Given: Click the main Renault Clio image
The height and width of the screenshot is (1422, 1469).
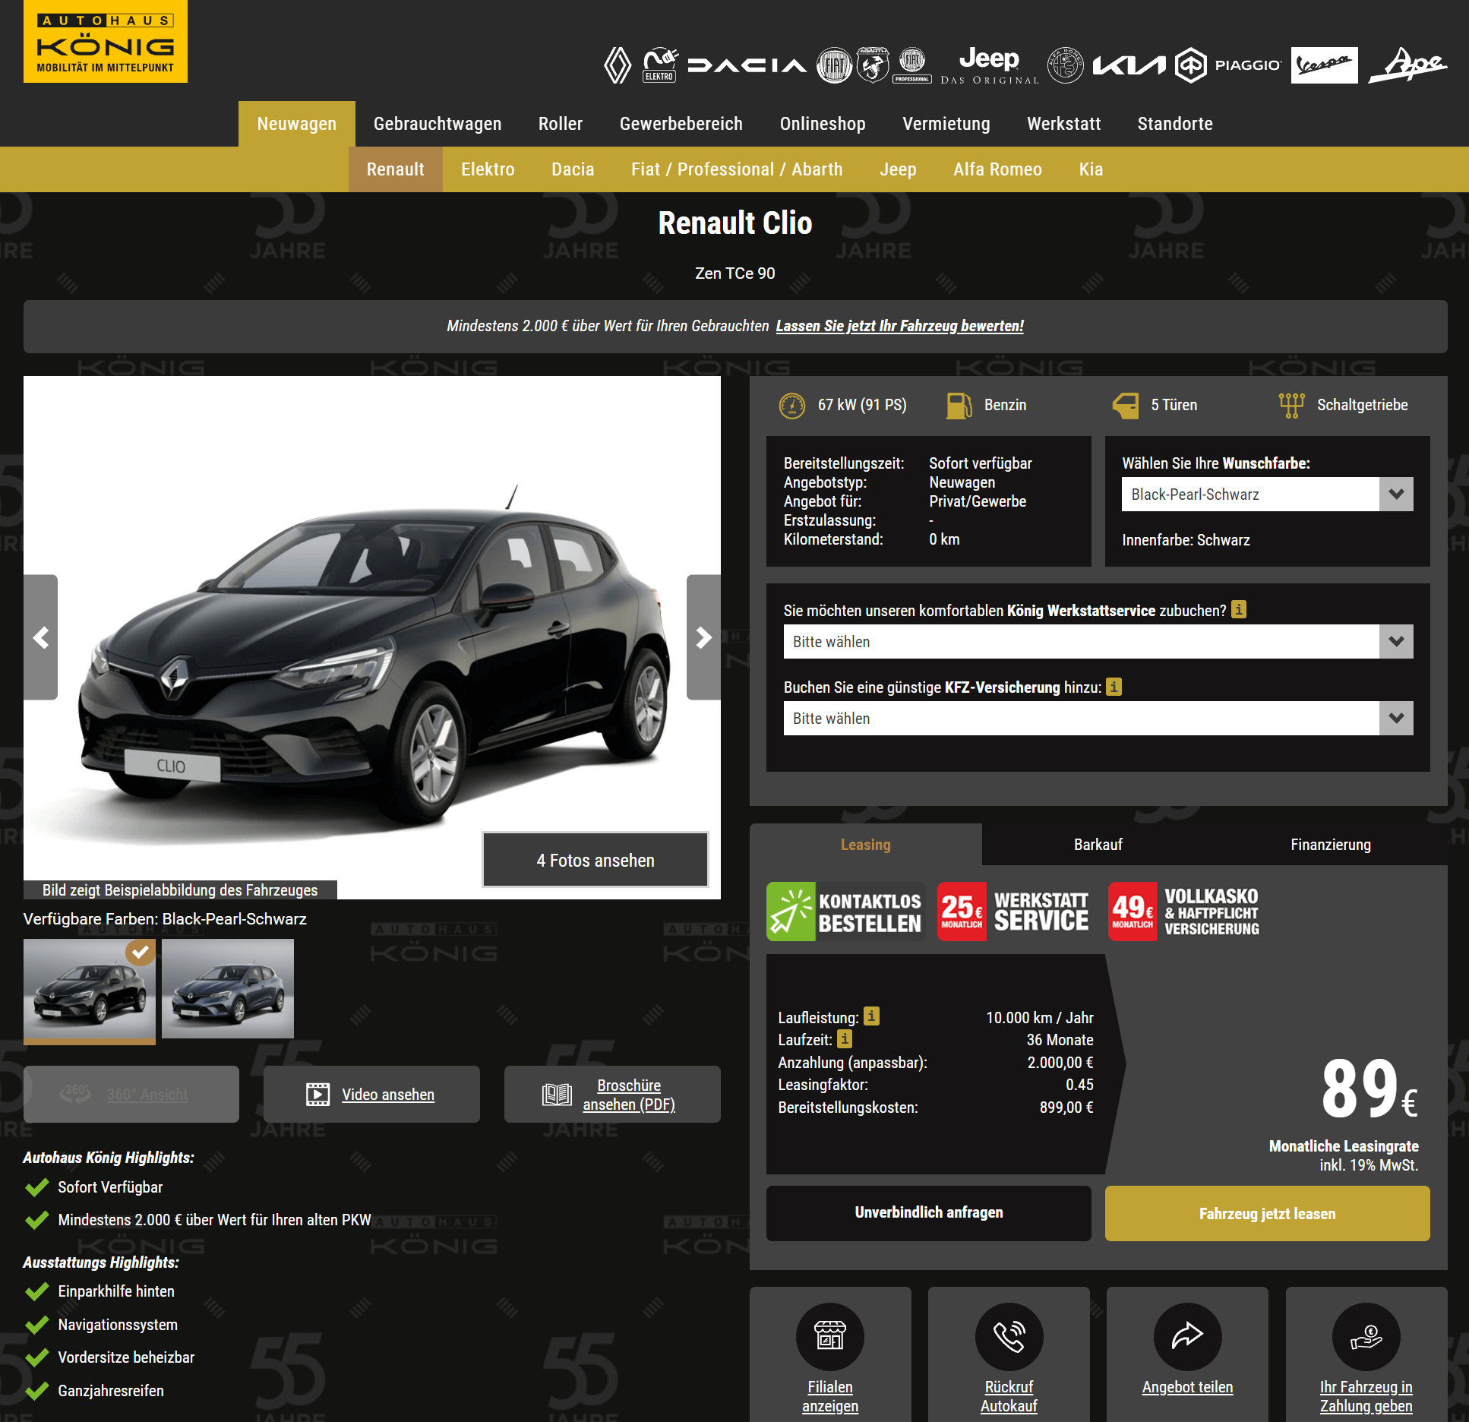Looking at the screenshot, I should [x=372, y=638].
